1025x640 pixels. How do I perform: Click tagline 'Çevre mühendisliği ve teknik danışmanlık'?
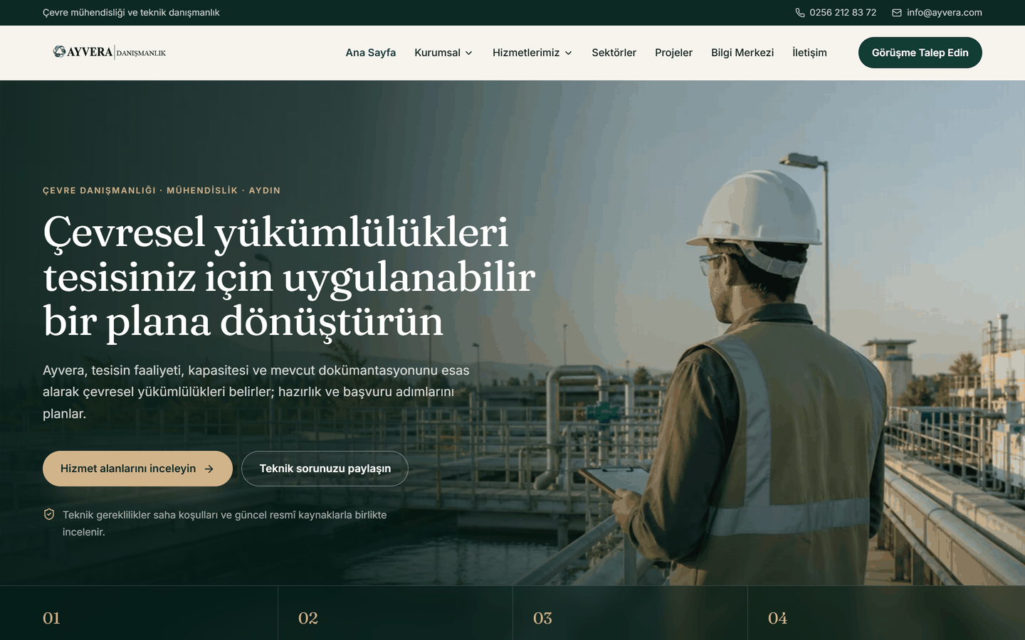click(131, 13)
